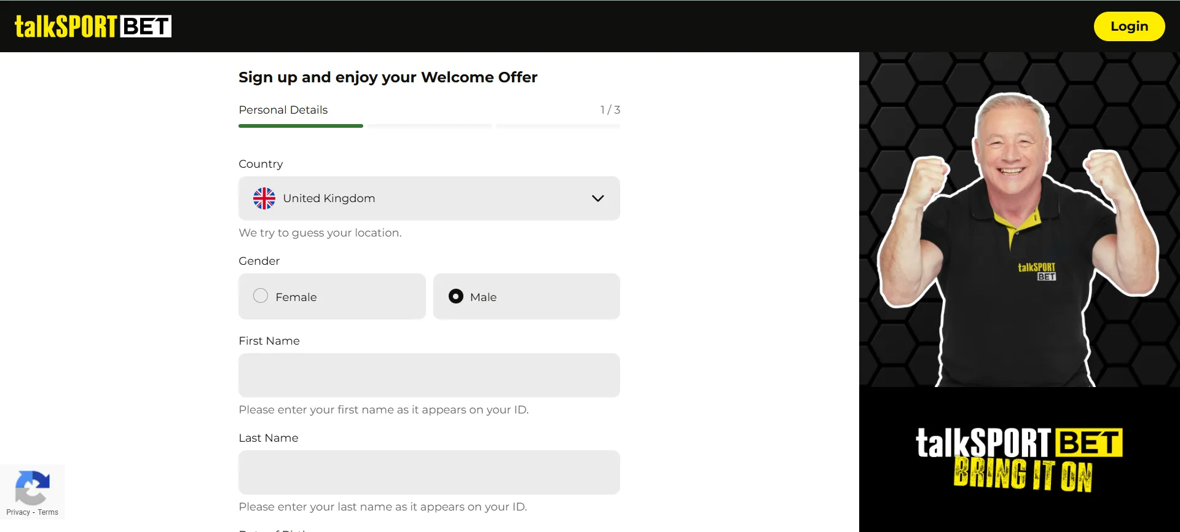The height and width of the screenshot is (532, 1180).
Task: Focus the First Name input field
Action: click(x=428, y=375)
